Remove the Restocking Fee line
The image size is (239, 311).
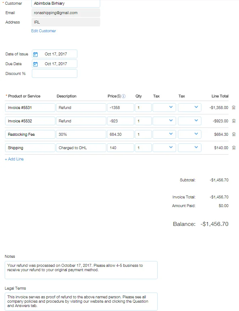coord(234,134)
